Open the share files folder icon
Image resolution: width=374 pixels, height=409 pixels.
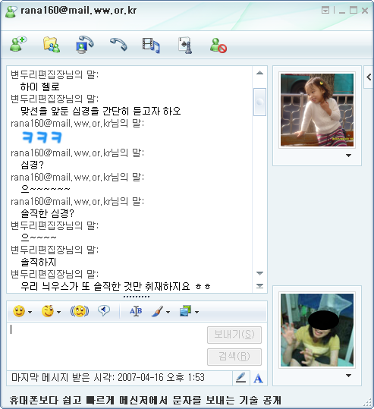[52, 45]
